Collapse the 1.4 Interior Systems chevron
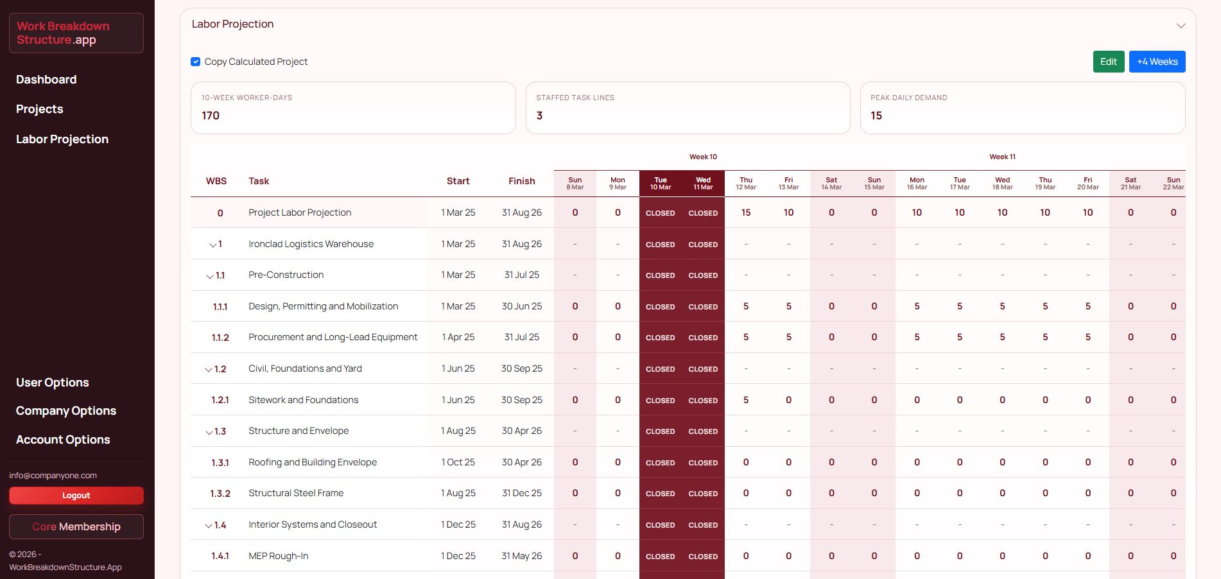This screenshot has width=1221, height=579. click(x=208, y=526)
